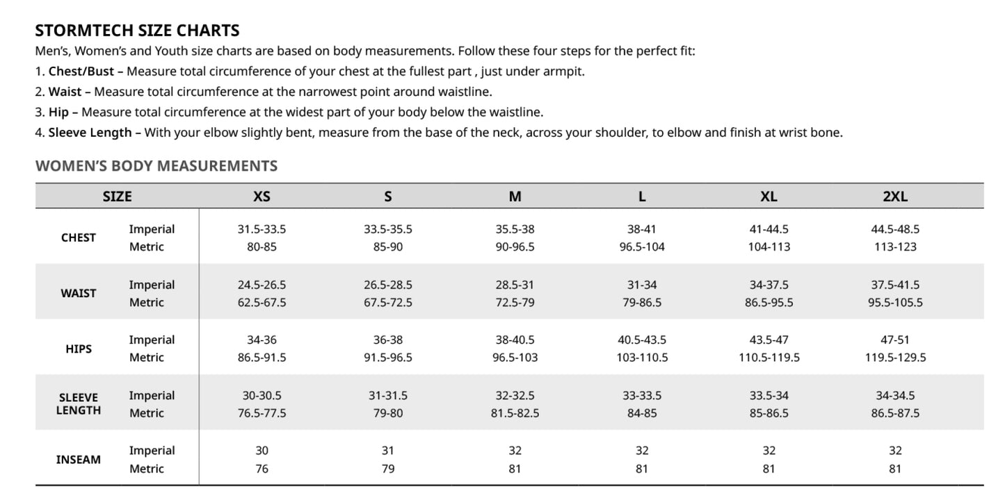Select the L size column header
Image resolution: width=1005 pixels, height=502 pixels.
pos(642,196)
